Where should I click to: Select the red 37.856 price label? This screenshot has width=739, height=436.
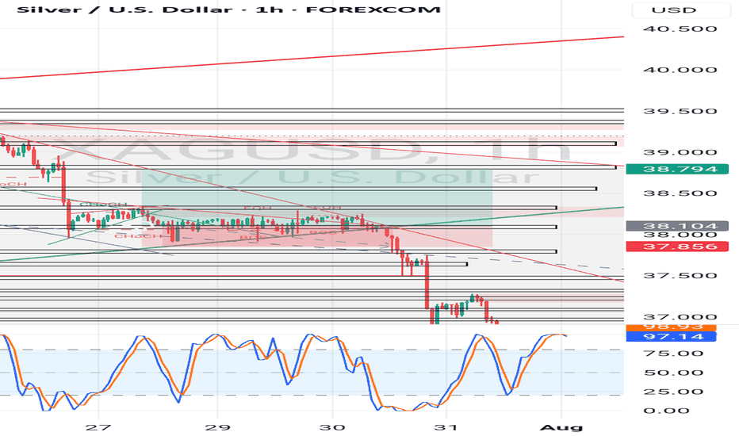coord(677,247)
